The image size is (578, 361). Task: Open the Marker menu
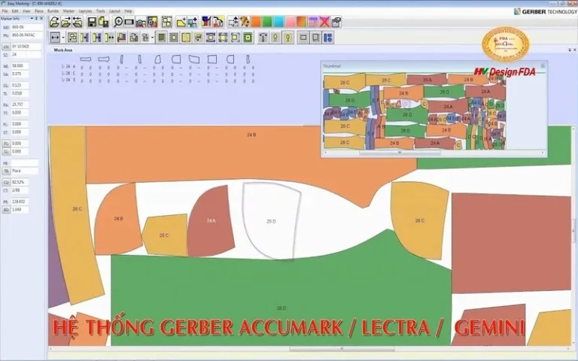point(68,11)
